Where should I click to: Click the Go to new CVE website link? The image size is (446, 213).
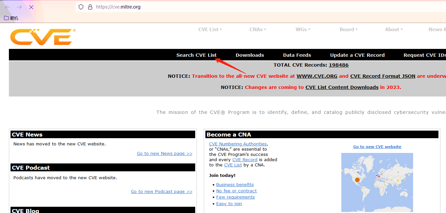coord(377,147)
